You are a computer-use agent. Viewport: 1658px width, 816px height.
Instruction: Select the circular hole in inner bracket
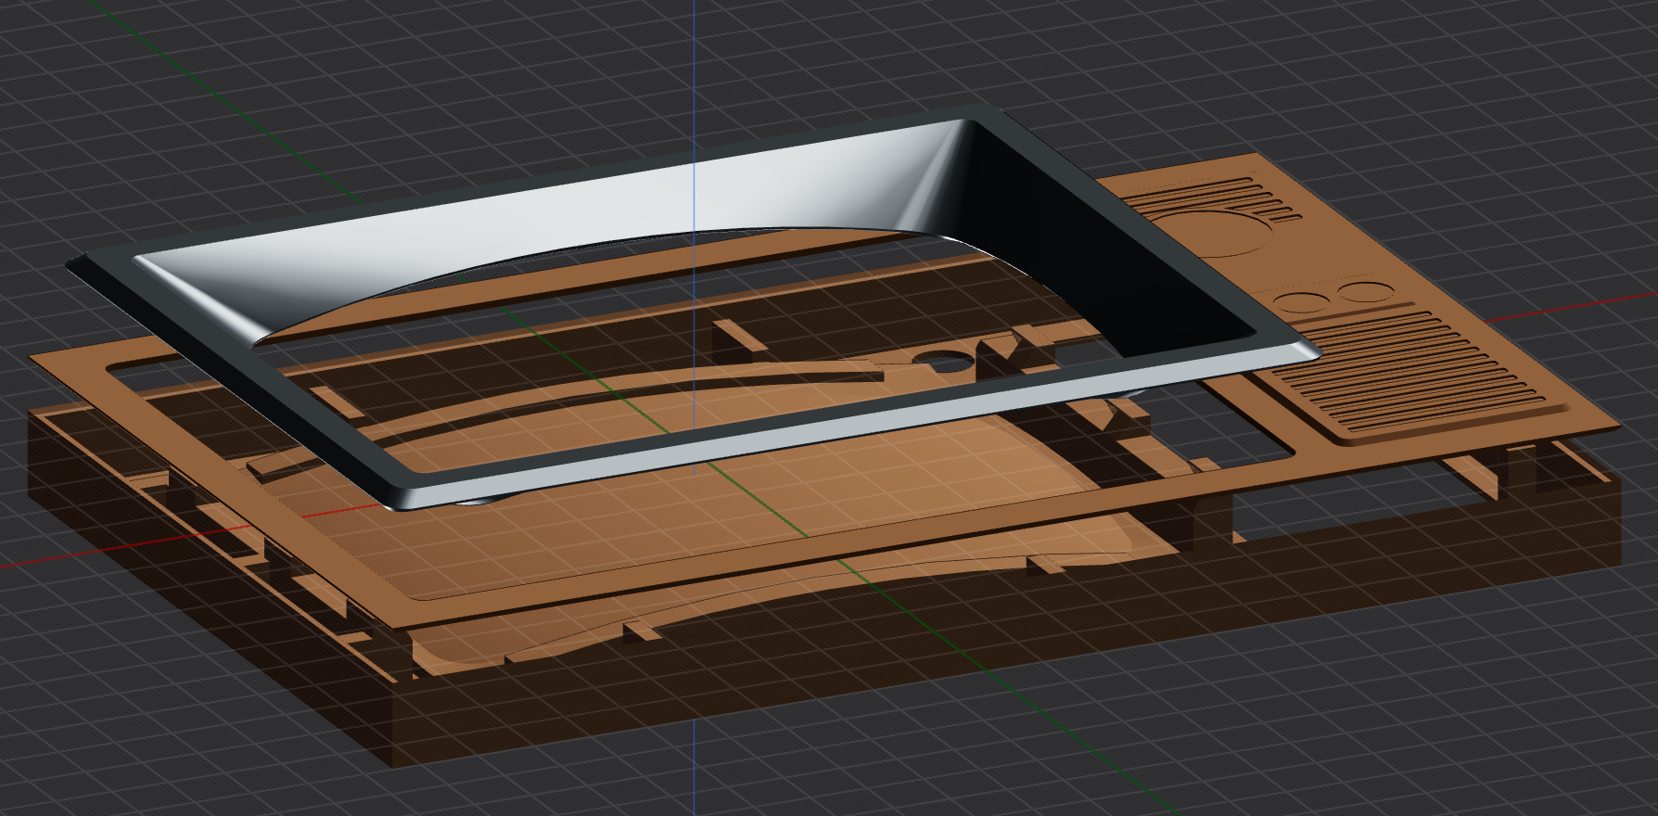pos(943,360)
